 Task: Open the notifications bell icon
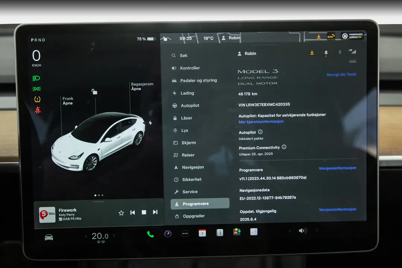326,53
